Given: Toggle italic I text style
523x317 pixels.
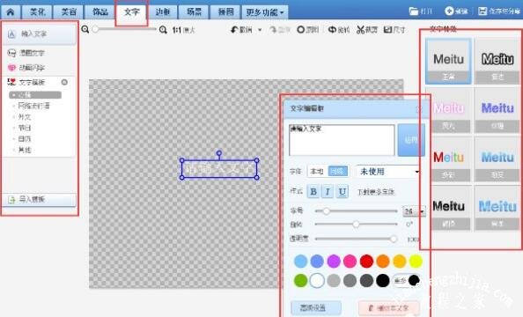Looking at the screenshot, I should [328, 192].
